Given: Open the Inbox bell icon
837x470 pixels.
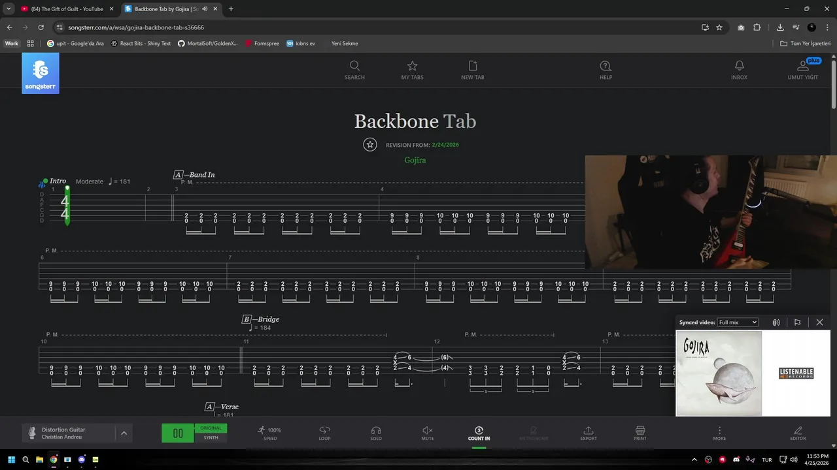Looking at the screenshot, I should point(739,66).
